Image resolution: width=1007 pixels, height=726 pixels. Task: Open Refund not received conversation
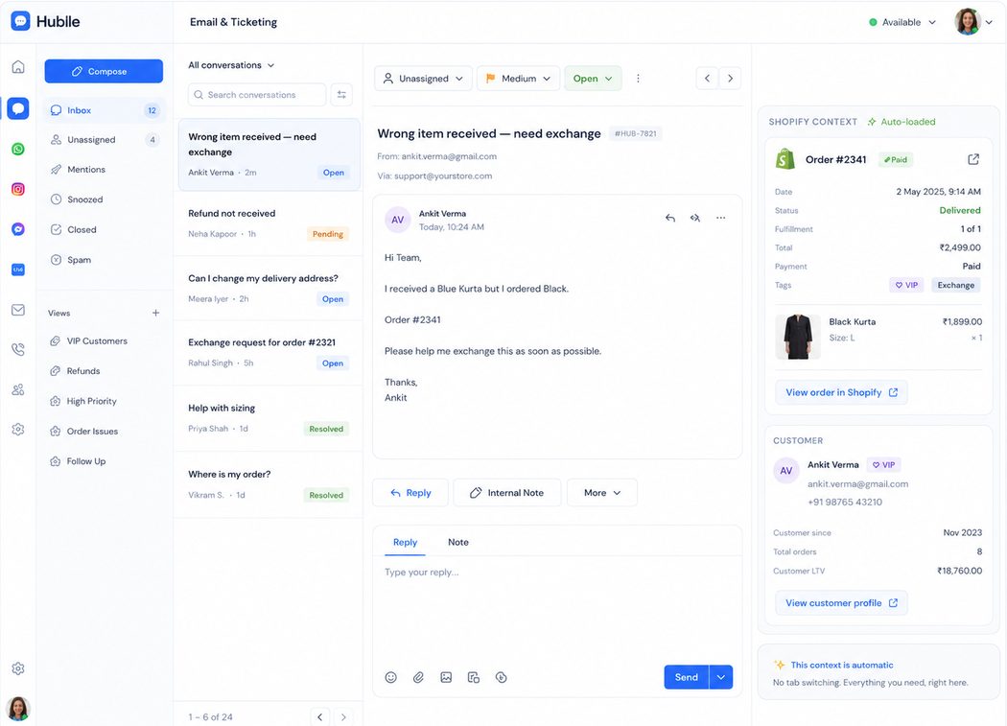coord(269,223)
